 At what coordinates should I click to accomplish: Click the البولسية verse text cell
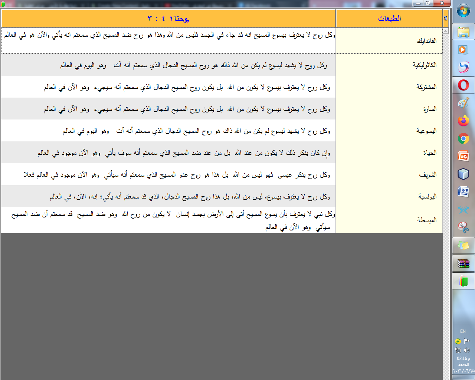tap(168, 196)
